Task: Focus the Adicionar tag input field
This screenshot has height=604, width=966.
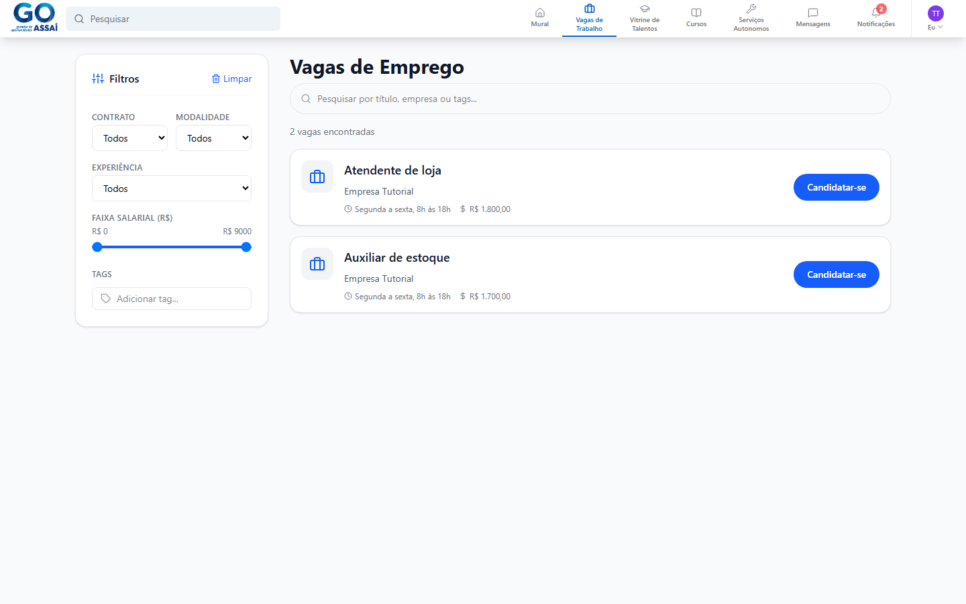Action: pos(172,299)
